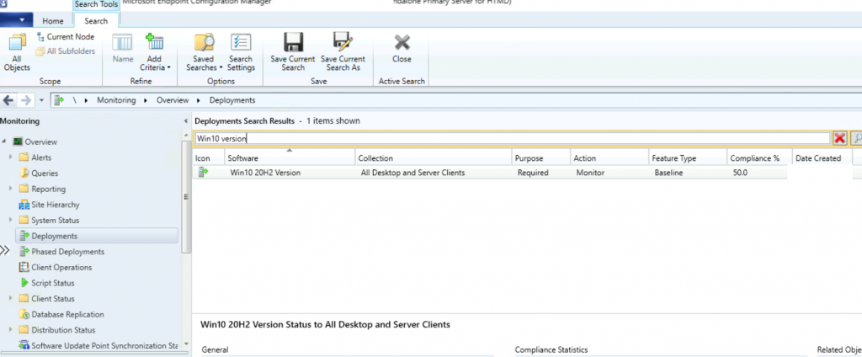862x357 pixels.
Task: Click Monitoring in the breadcrumb path
Action: (x=116, y=101)
